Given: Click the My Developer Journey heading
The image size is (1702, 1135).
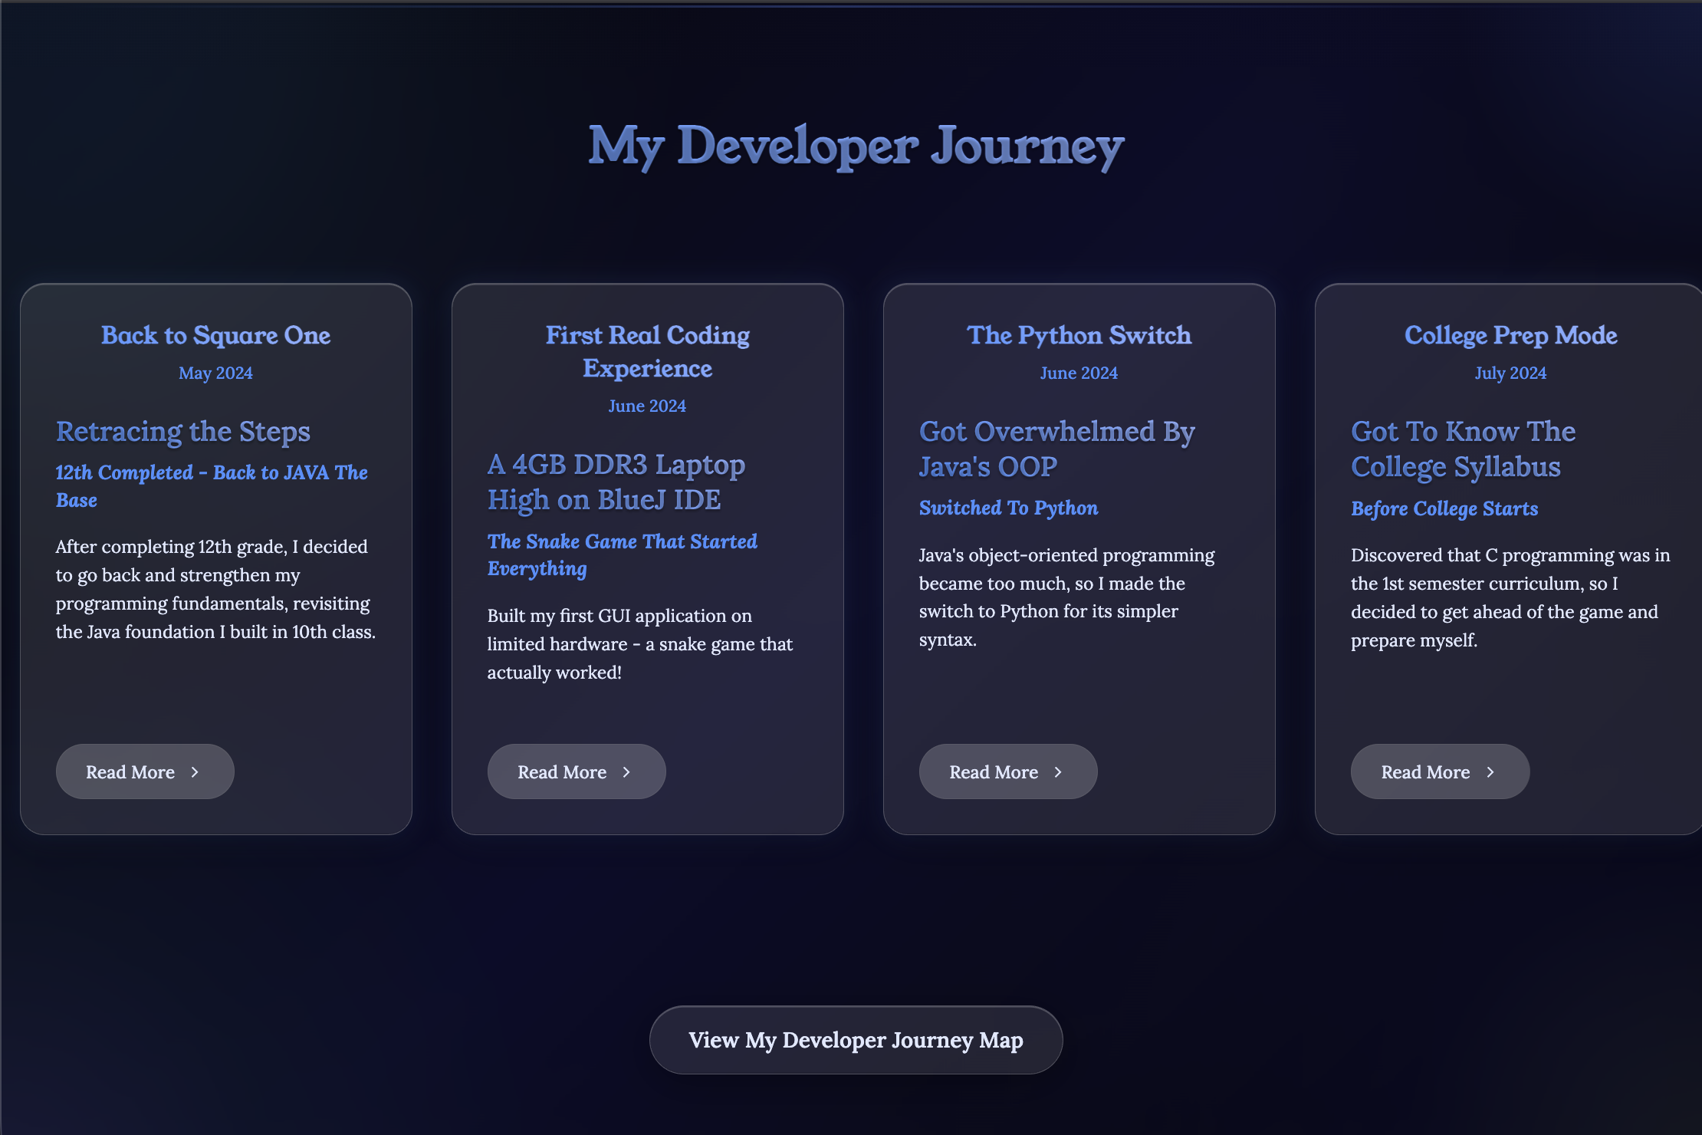Looking at the screenshot, I should pos(856,146).
